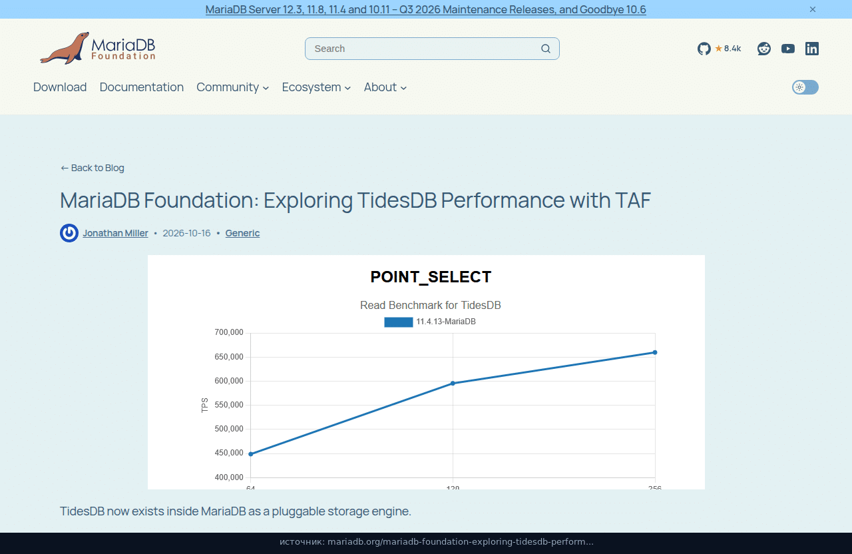The image size is (852, 554).
Task: Open author Jonathan Miller's page
Action: pos(116,233)
